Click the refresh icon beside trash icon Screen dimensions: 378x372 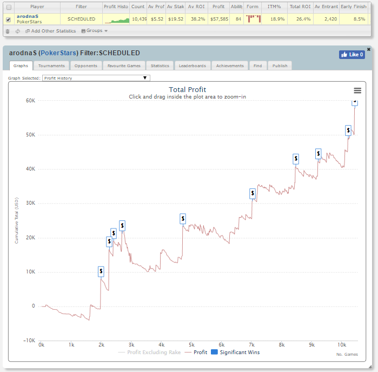[18, 31]
